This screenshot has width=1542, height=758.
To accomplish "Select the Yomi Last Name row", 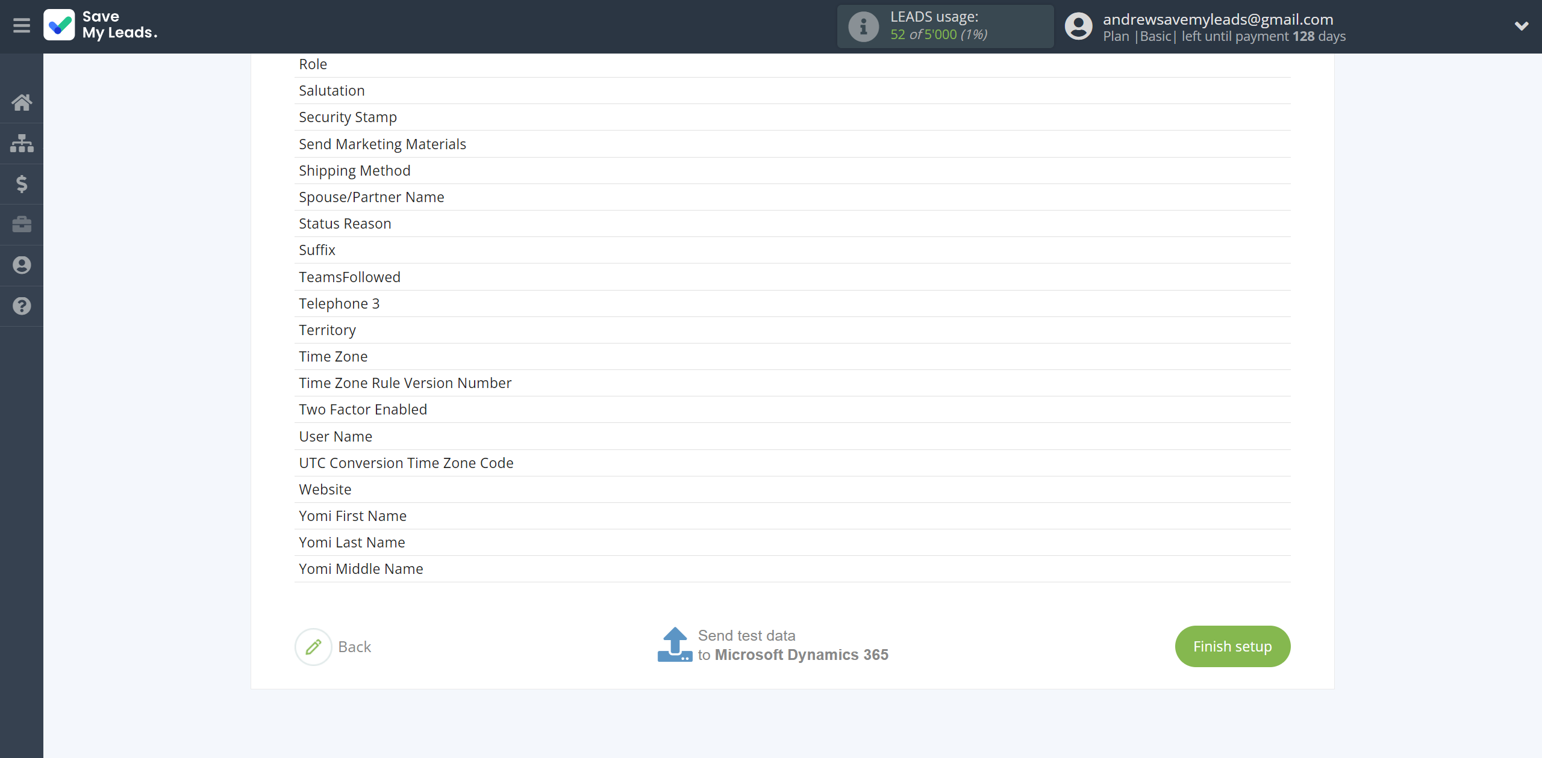I will [792, 543].
